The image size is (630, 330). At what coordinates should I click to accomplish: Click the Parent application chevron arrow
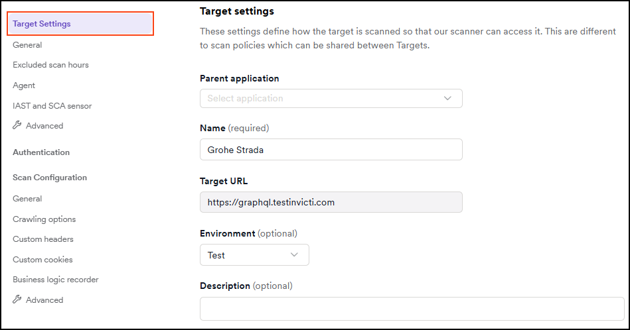click(447, 99)
